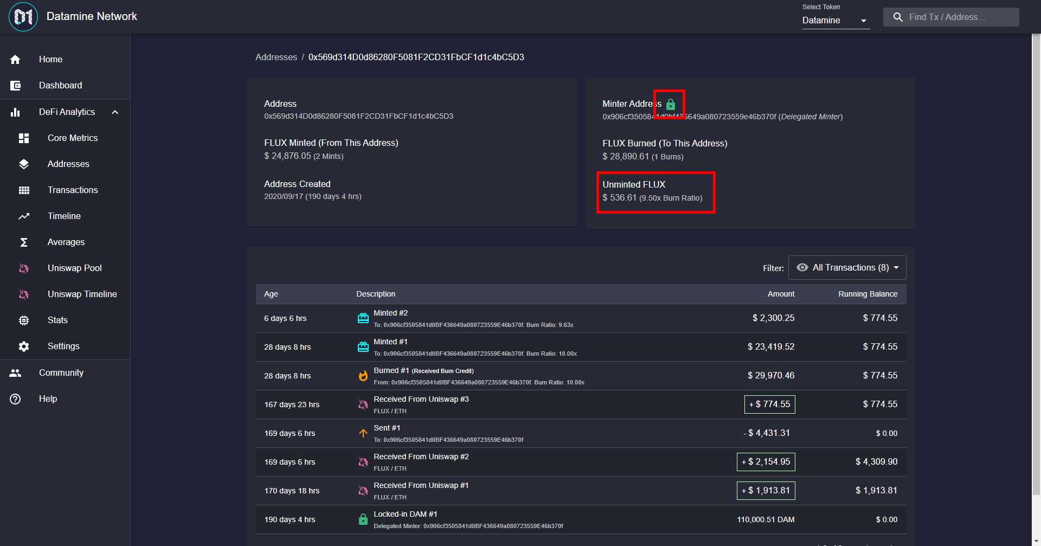This screenshot has width=1041, height=546.
Task: Click the 110,000.51 DAM amount
Action: click(x=766, y=519)
